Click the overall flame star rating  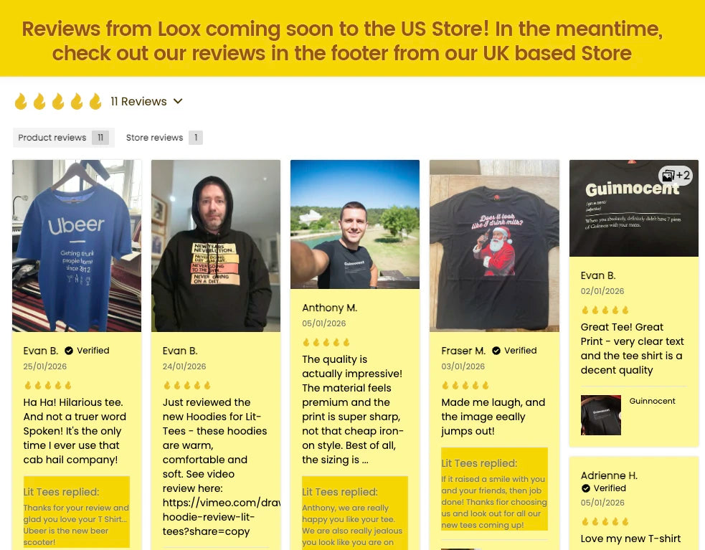tap(58, 102)
